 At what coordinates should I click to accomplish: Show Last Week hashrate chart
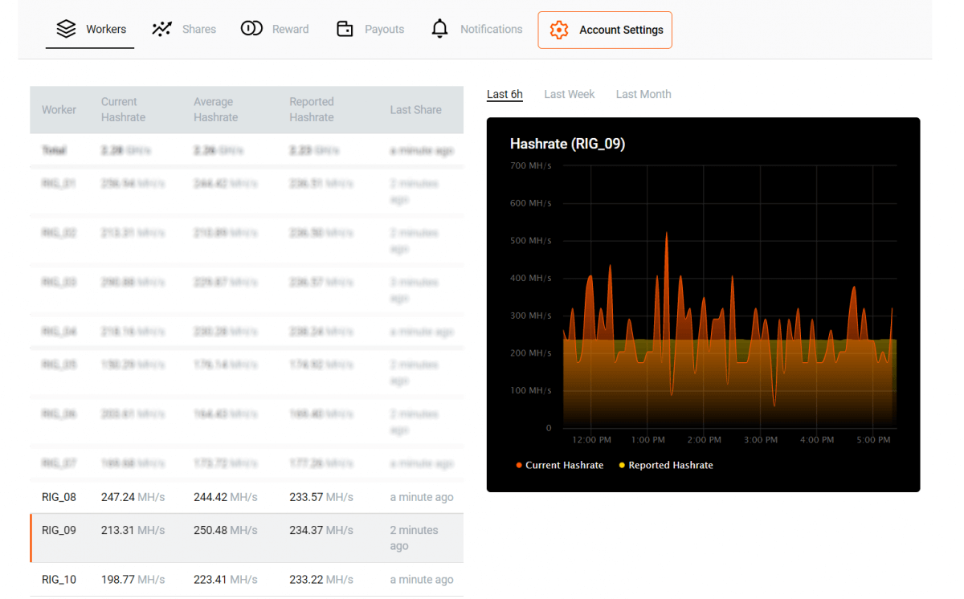pos(569,94)
